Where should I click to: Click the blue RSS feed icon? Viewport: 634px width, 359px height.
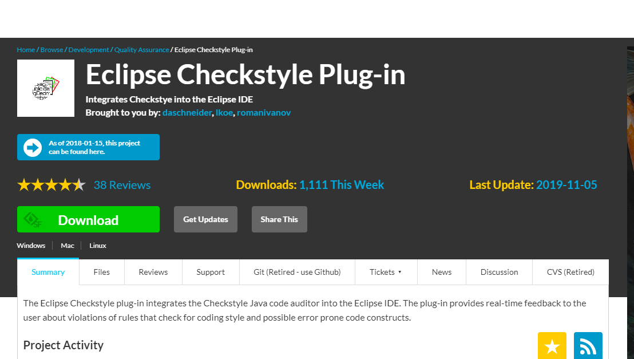point(588,346)
